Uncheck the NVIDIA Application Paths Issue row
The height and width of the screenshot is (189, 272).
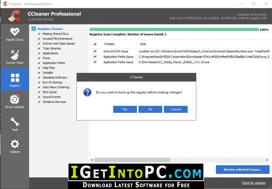[x=95, y=57]
